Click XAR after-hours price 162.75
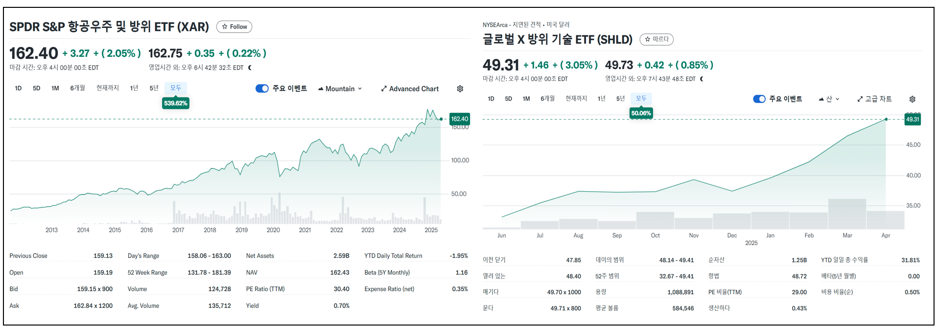Image resolution: width=936 pixels, height=327 pixels. [165, 53]
